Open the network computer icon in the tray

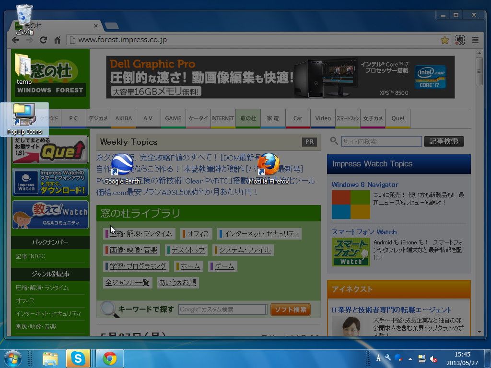(421, 358)
